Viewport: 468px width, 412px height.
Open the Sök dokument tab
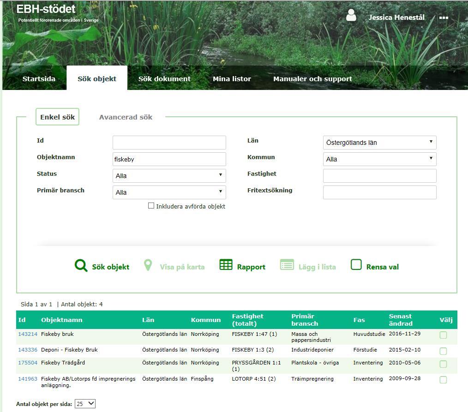pyautogui.click(x=164, y=79)
